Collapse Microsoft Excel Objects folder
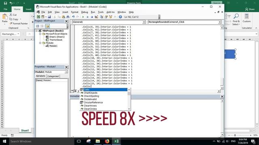 pyautogui.click(x=40, y=34)
